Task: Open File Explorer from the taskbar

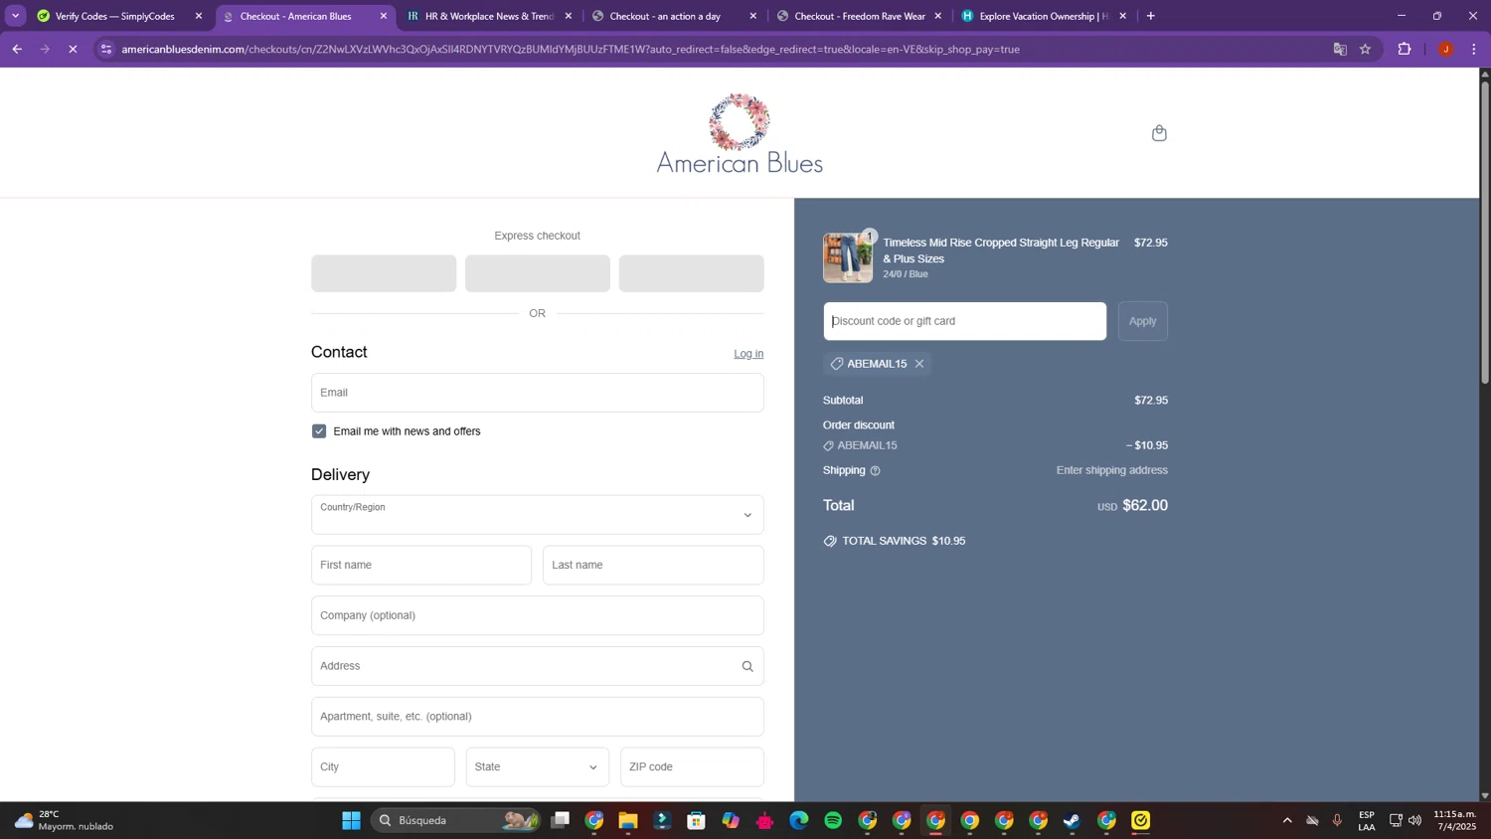Action: [628, 820]
